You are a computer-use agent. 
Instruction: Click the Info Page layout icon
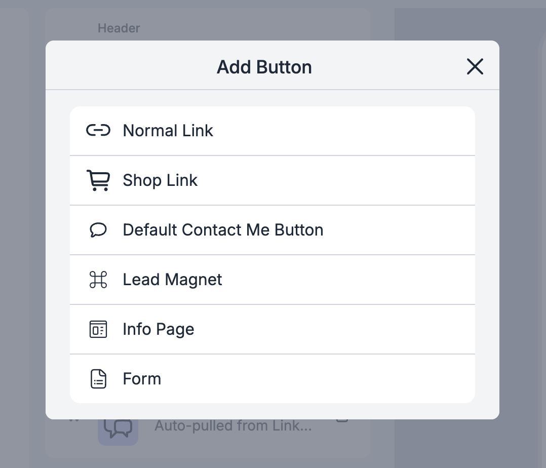[x=98, y=329]
